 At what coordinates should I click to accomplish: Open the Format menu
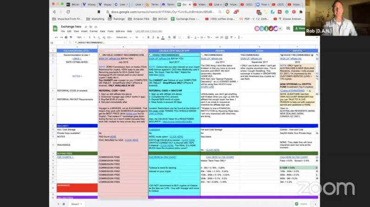coord(94,31)
